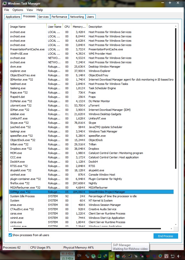Click the uTorrent icon in system tray

[x=93, y=256]
